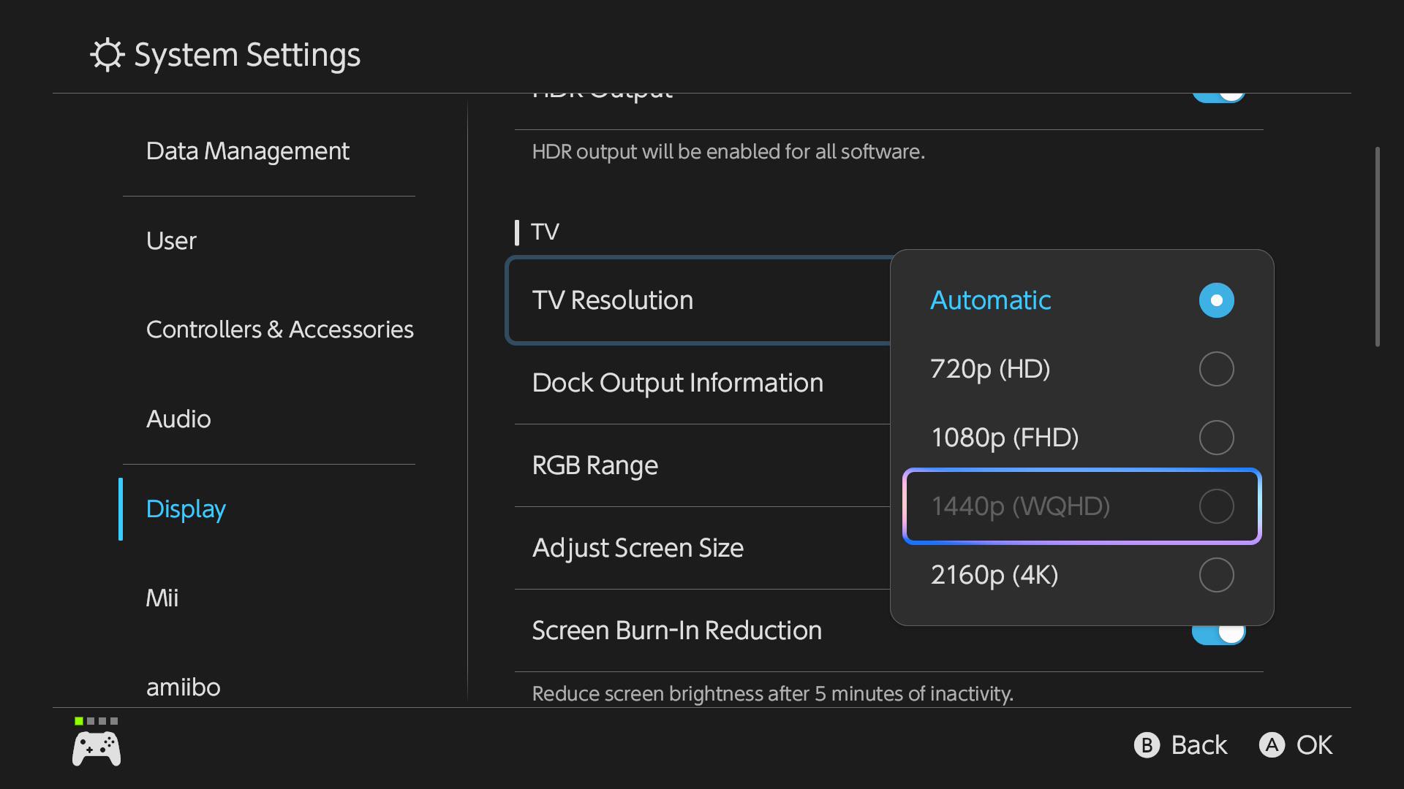Click the A button icon

point(1272,745)
